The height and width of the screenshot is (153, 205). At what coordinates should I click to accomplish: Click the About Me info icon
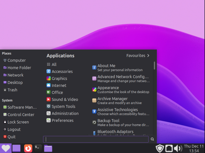pyautogui.click(x=94, y=67)
